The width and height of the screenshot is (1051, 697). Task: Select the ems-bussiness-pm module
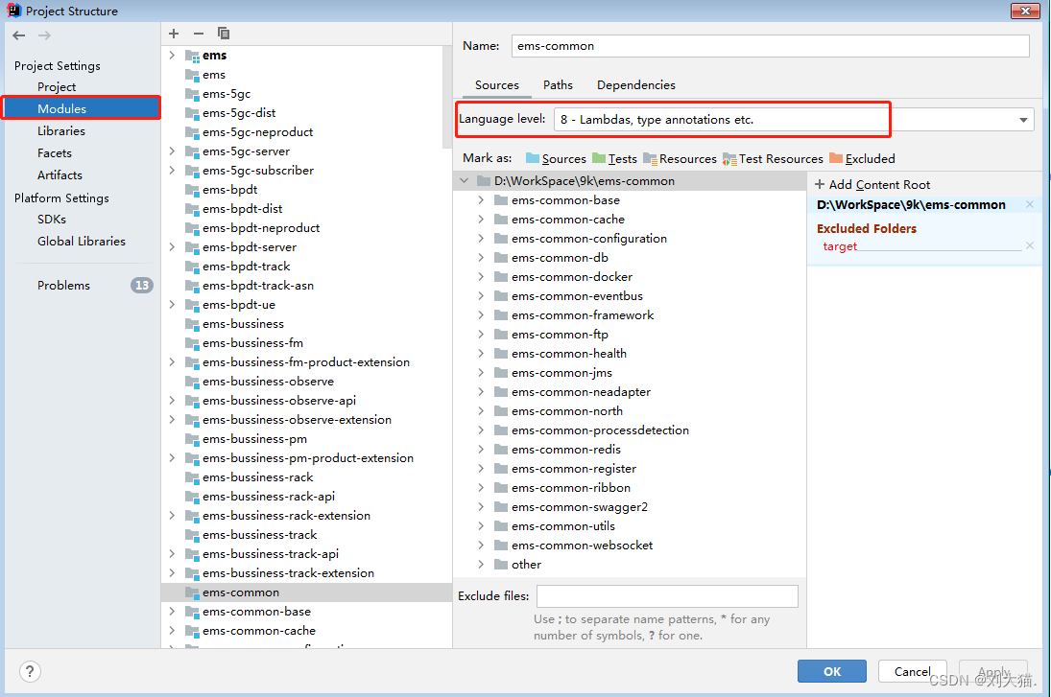point(254,439)
